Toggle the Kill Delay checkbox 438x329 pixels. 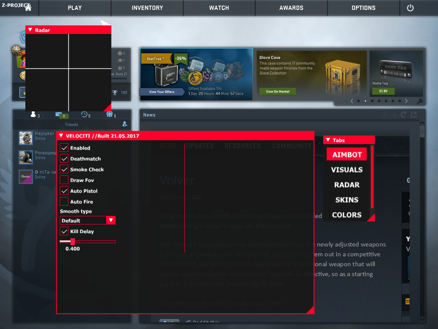point(64,231)
